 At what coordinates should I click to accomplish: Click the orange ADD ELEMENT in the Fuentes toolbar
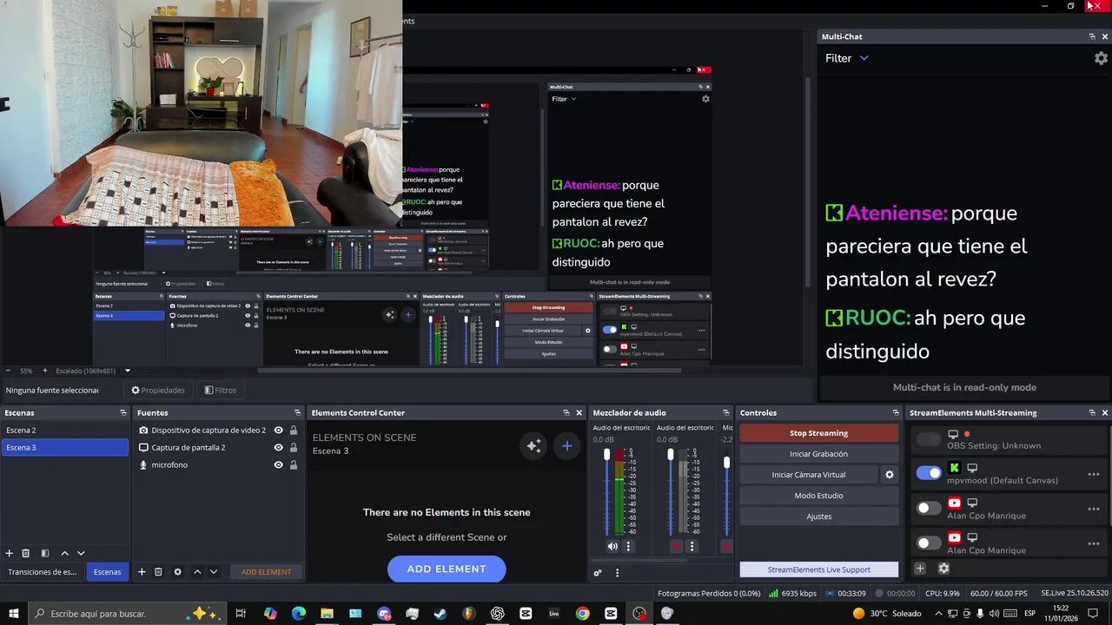click(x=267, y=572)
